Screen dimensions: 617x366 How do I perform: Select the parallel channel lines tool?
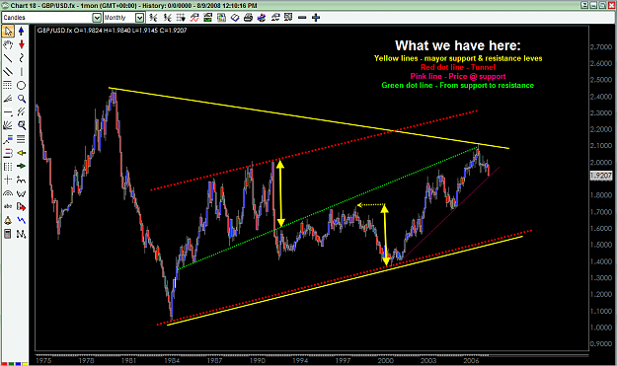pyautogui.click(x=8, y=72)
